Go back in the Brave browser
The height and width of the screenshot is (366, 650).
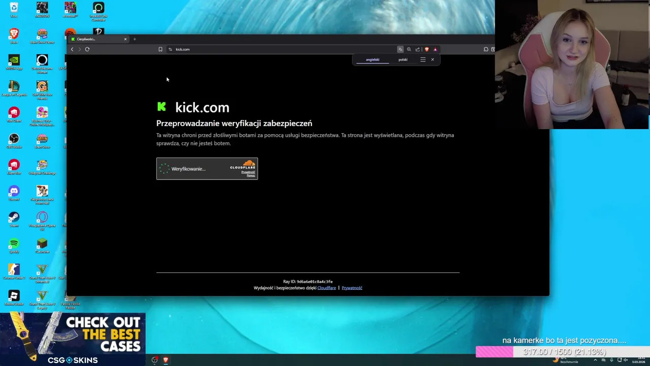click(x=72, y=49)
